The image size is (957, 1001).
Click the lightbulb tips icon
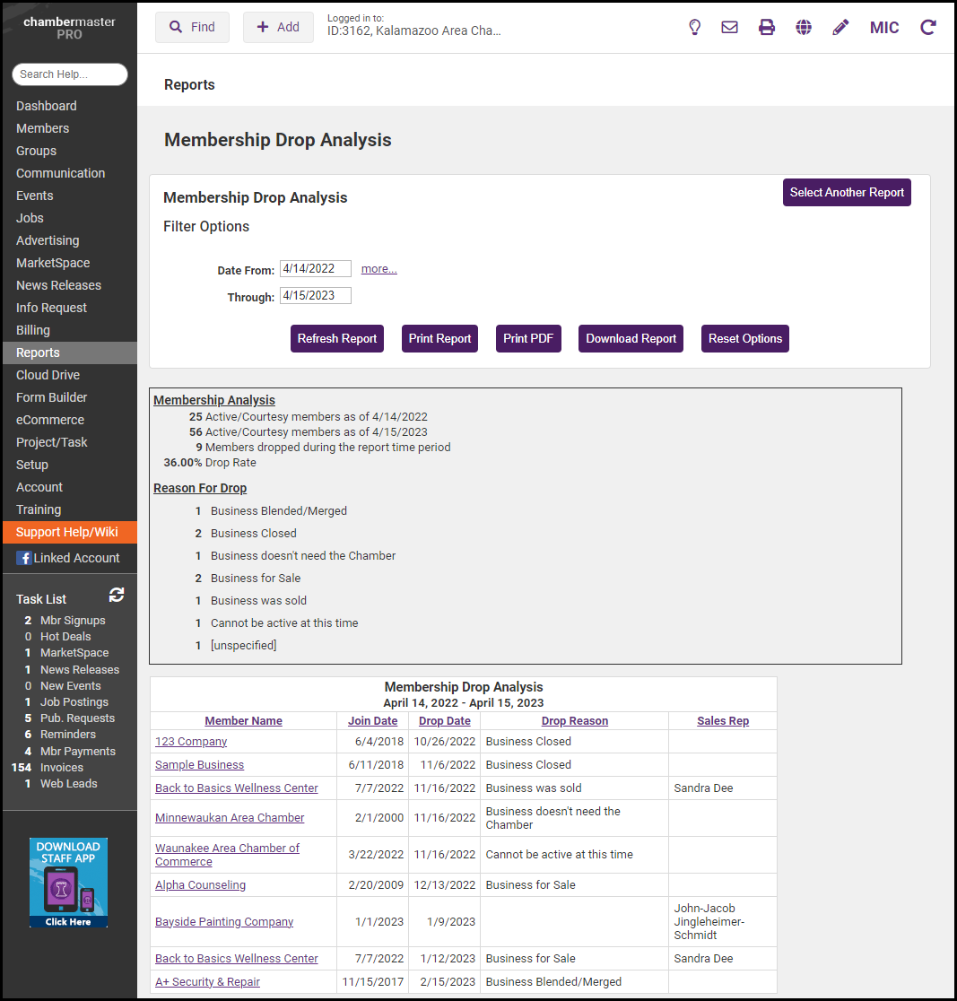click(694, 27)
